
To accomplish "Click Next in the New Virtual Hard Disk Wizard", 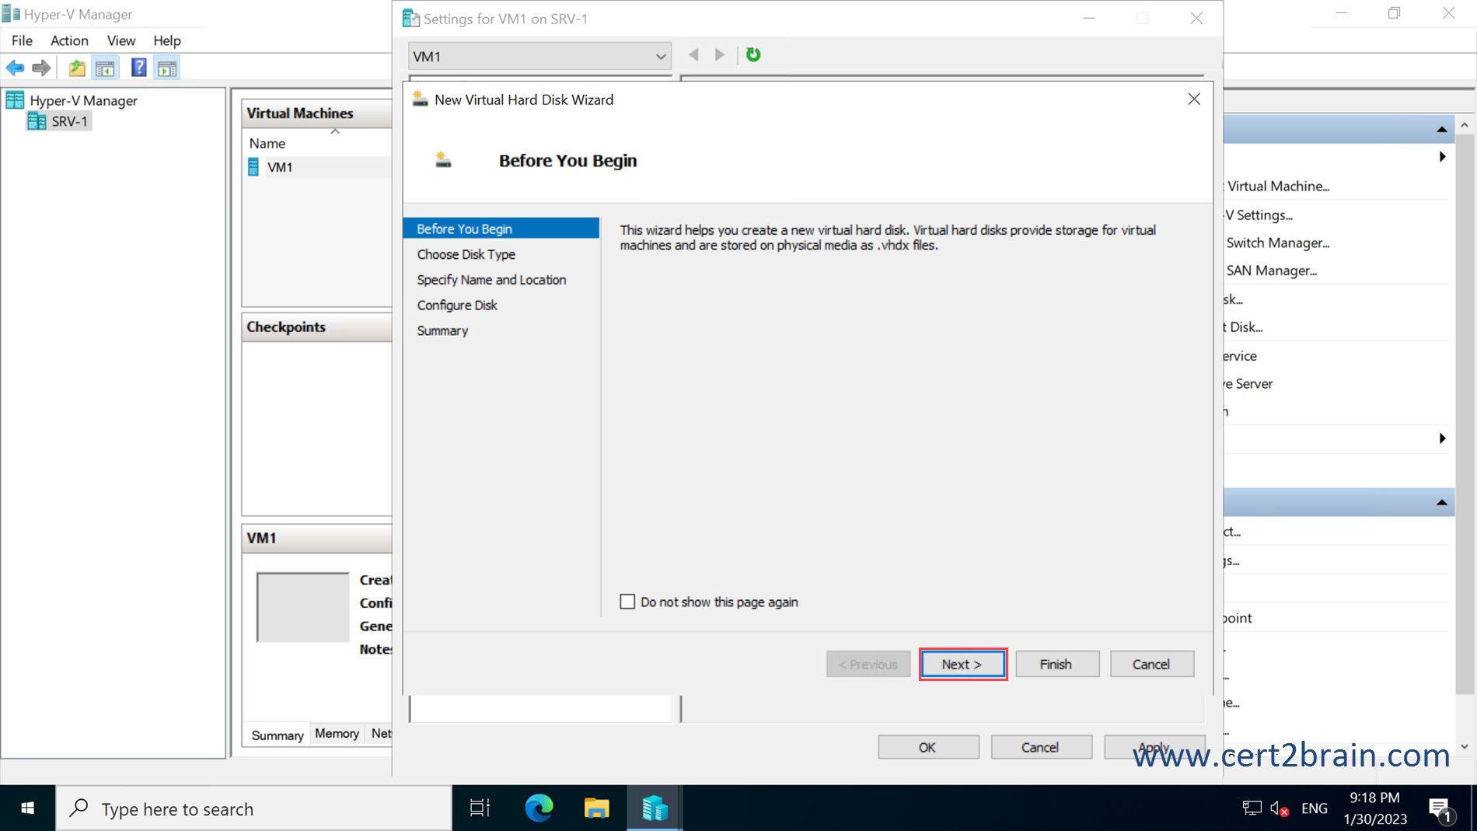I will [x=962, y=664].
